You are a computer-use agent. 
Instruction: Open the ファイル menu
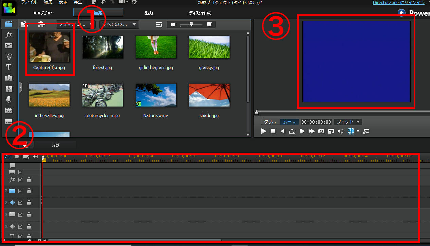(29, 2)
